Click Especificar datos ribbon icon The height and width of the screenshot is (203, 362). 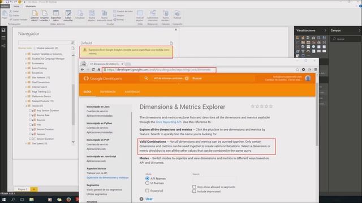click(x=56, y=16)
